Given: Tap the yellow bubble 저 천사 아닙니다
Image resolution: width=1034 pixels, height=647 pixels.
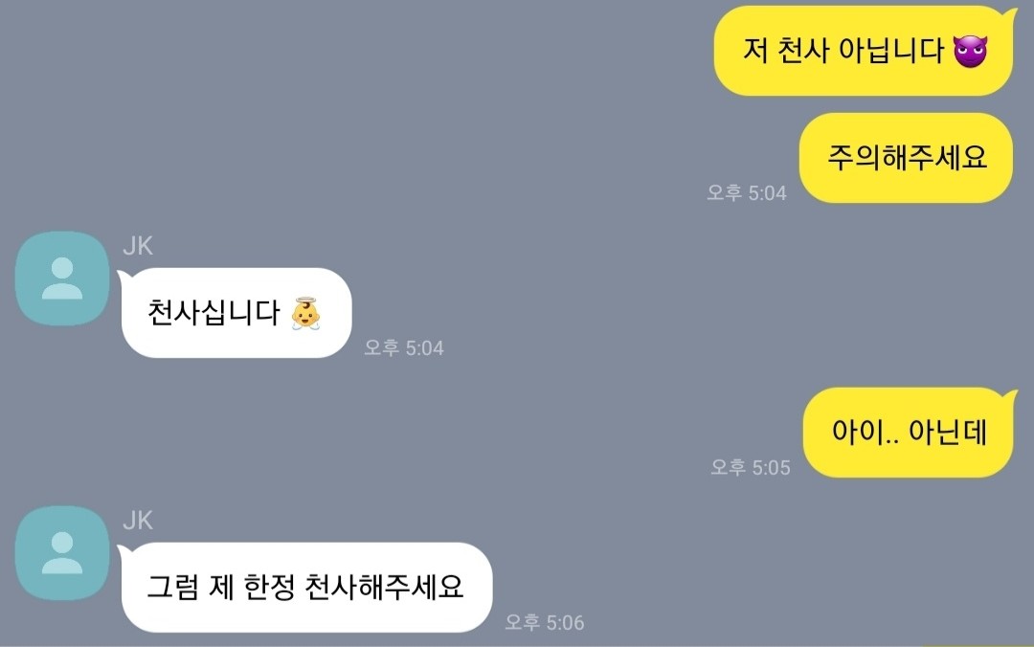Looking at the screenshot, I should [x=865, y=51].
